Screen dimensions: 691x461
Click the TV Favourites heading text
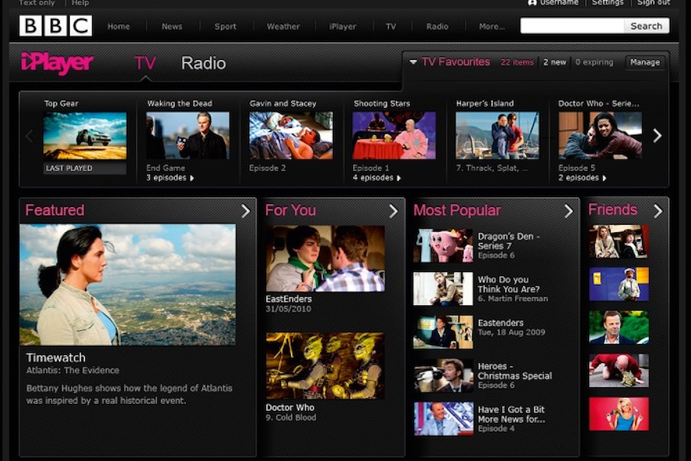tap(455, 62)
